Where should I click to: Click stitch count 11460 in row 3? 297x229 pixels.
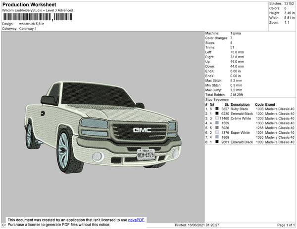(x=224, y=118)
